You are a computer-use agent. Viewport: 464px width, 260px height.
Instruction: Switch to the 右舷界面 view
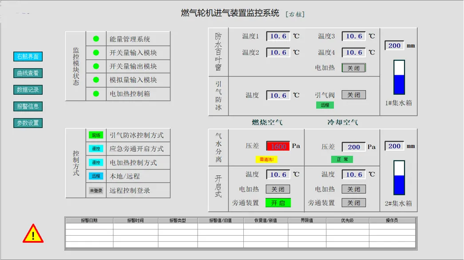27,56
